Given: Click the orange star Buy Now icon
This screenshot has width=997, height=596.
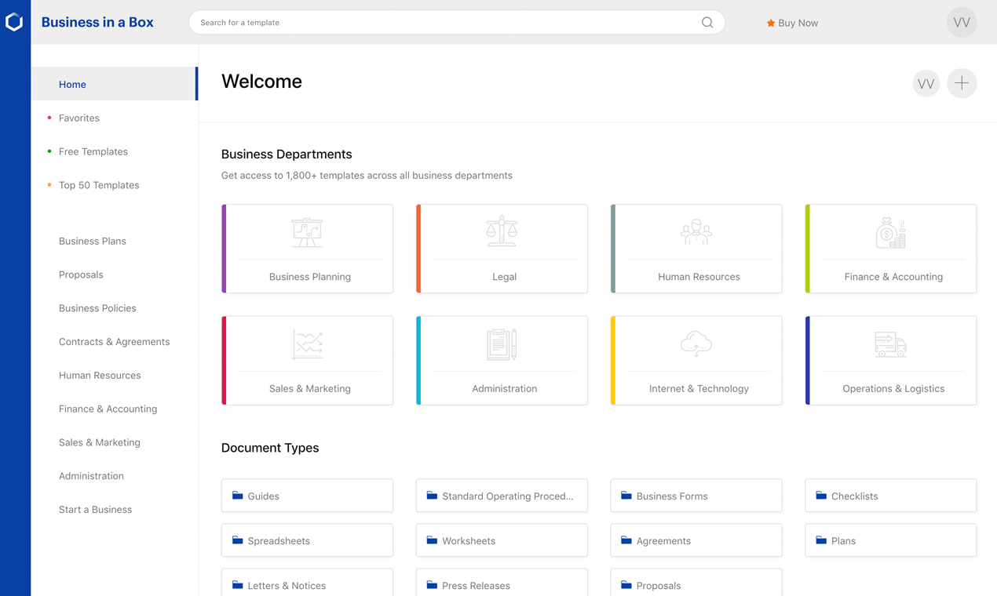Looking at the screenshot, I should (x=771, y=23).
